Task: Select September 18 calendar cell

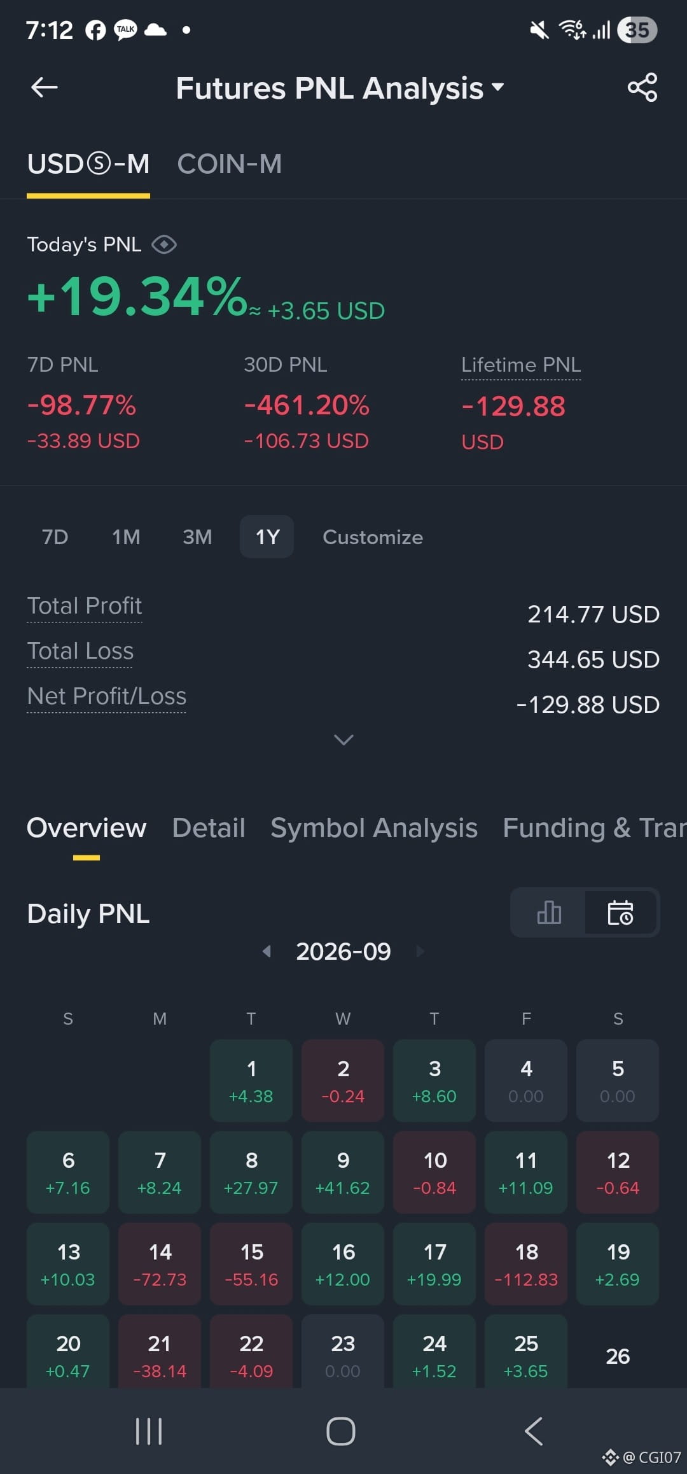Action: coord(526,1264)
